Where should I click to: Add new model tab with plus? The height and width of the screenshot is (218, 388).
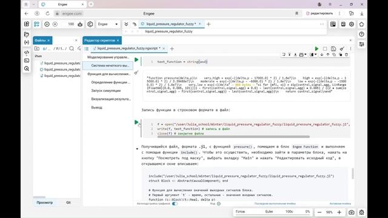point(209,24)
